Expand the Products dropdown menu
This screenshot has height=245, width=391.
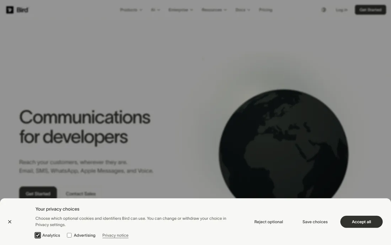point(131,10)
